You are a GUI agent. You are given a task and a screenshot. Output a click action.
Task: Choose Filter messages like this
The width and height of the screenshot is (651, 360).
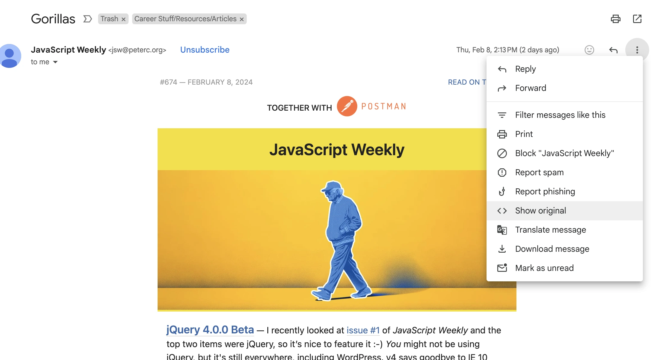565,115
